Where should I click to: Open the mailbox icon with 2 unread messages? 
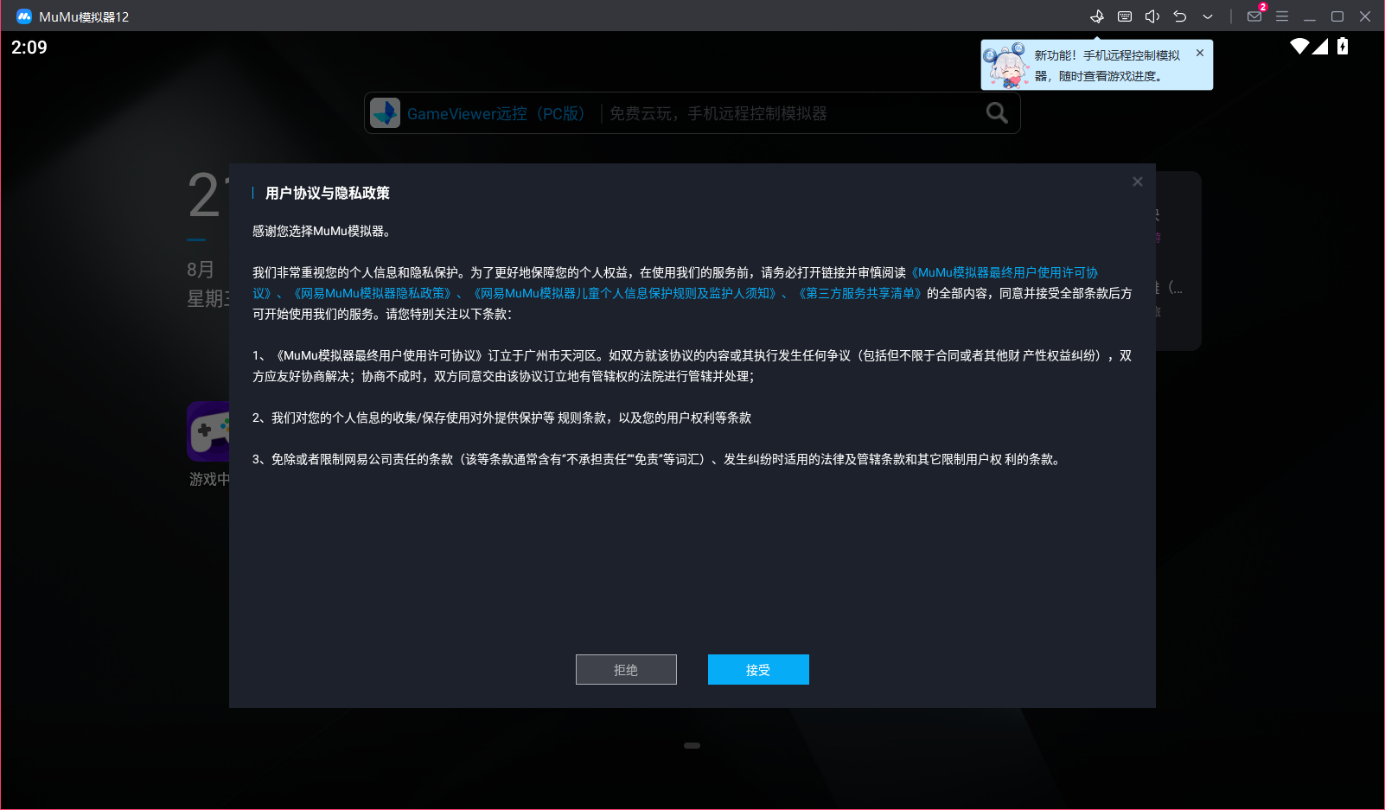tap(1254, 16)
